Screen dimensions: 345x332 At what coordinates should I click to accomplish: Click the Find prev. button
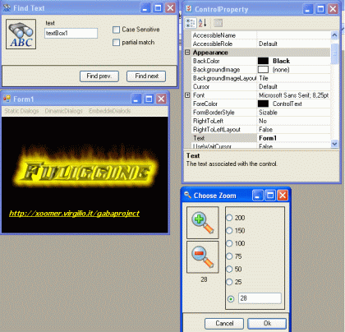click(99, 76)
